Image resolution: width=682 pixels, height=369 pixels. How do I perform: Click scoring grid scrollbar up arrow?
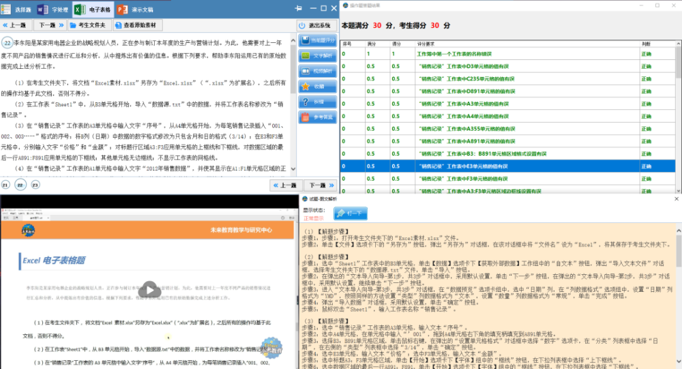[679, 44]
